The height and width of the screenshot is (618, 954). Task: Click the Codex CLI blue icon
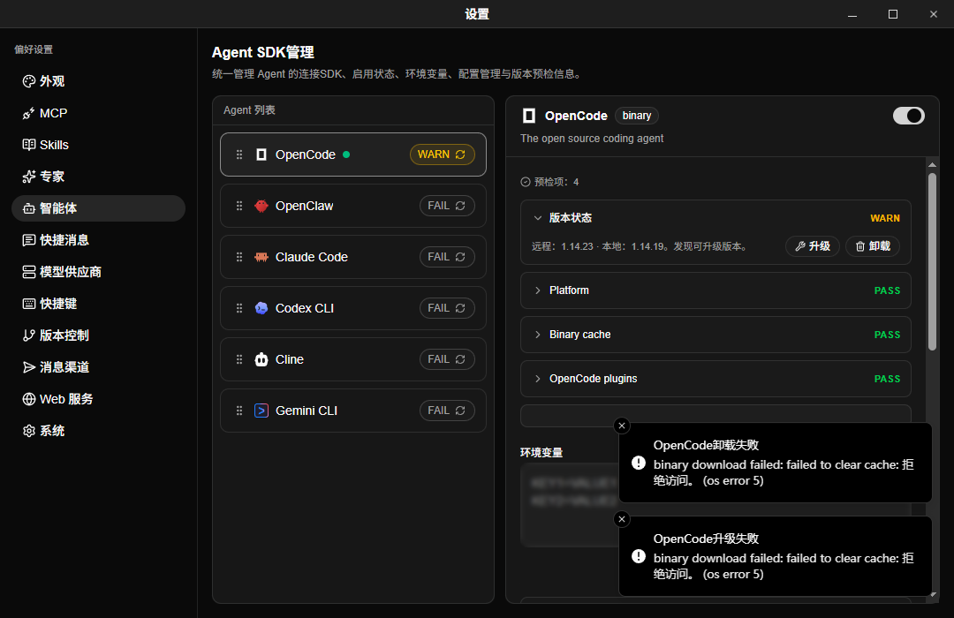tap(261, 308)
